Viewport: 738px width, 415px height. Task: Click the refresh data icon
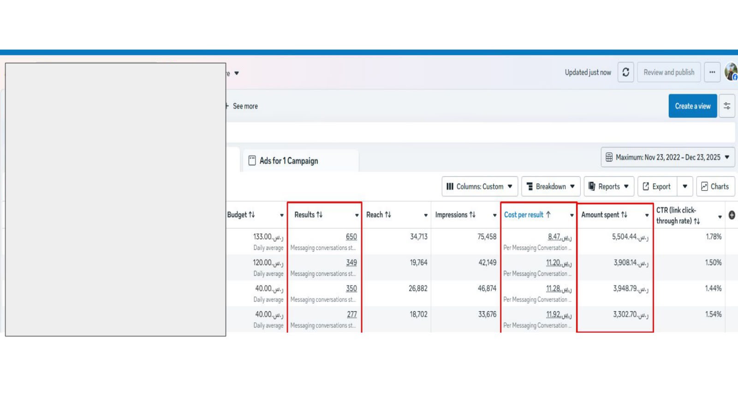click(625, 72)
